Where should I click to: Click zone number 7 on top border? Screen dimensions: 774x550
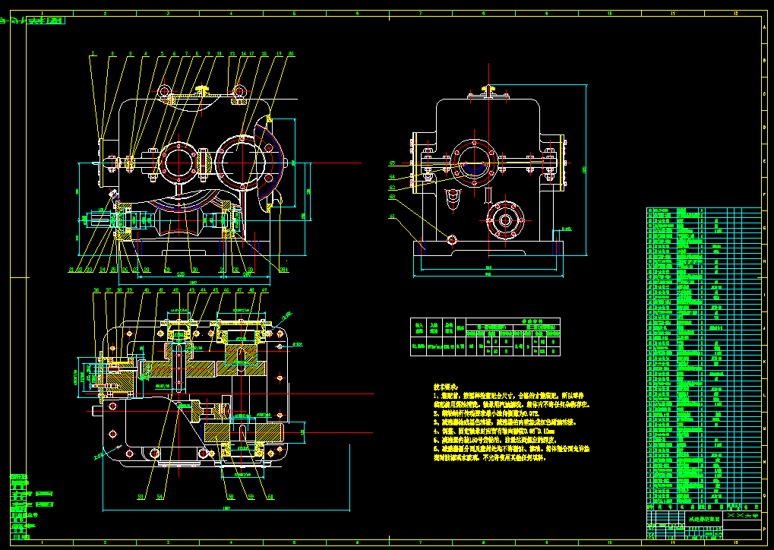pyautogui.click(x=421, y=14)
